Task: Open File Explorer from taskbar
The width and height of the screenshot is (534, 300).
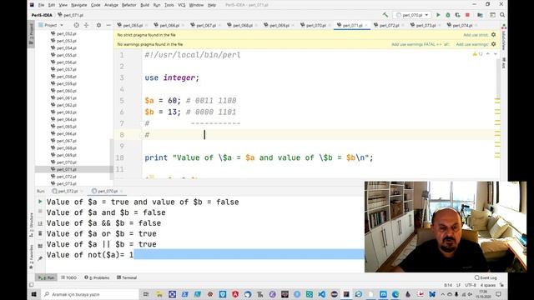Action: pyautogui.click(x=159, y=294)
